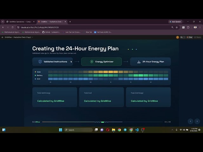
Task: Open the Full Stack AI/ML En... bookmark
Action: pos(103,32)
